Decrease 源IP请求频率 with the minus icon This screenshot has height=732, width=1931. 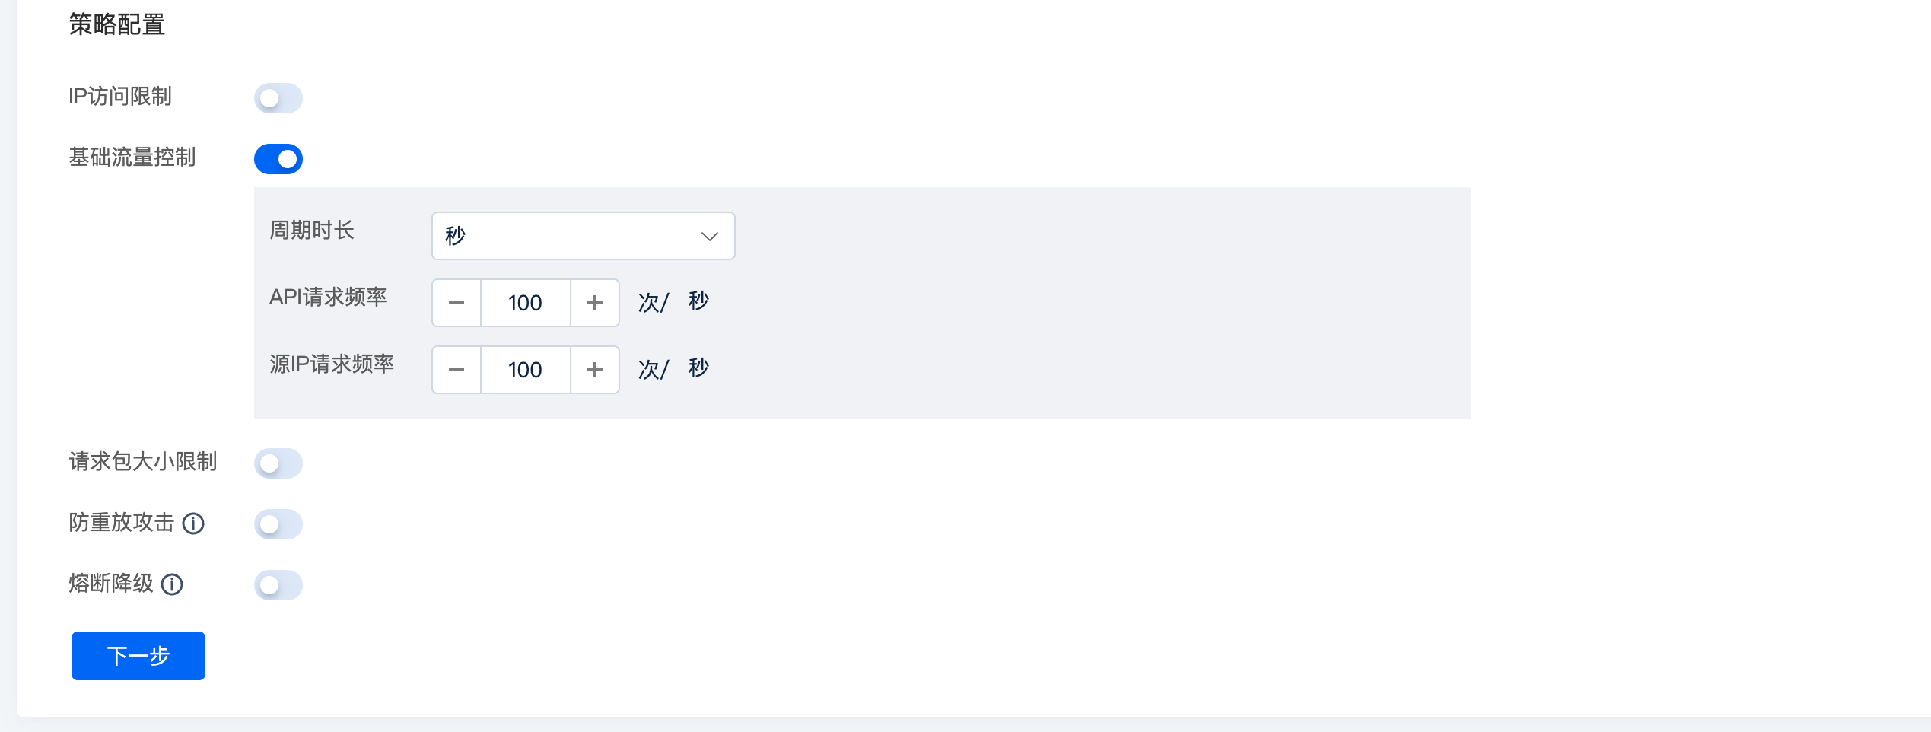pos(457,370)
